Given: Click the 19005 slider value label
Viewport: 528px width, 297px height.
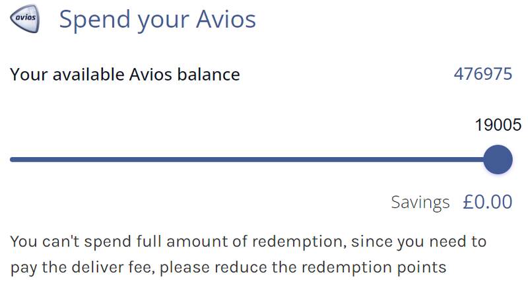Looking at the screenshot, I should pyautogui.click(x=498, y=125).
